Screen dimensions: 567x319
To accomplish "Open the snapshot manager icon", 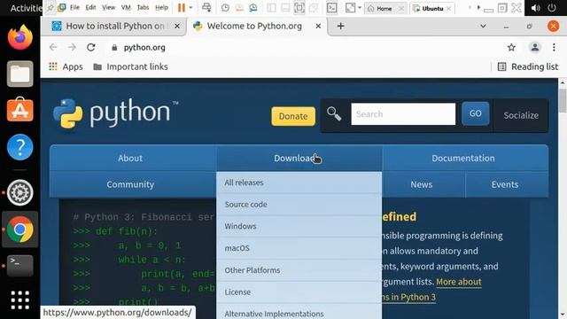I will click(x=253, y=8).
